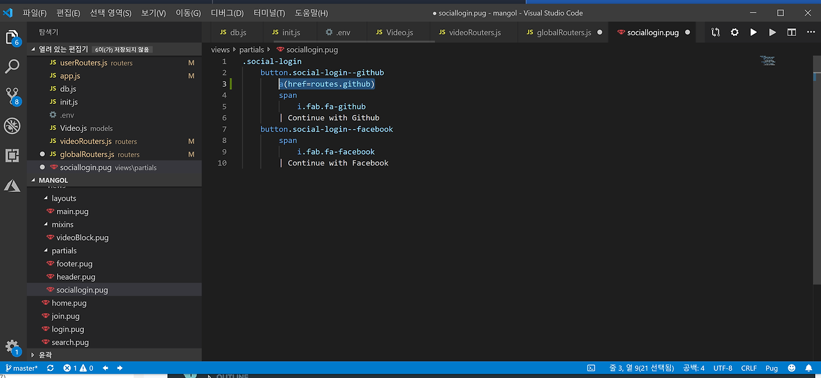Open the 편집(E) menu
This screenshot has width=821, height=378.
[x=69, y=13]
